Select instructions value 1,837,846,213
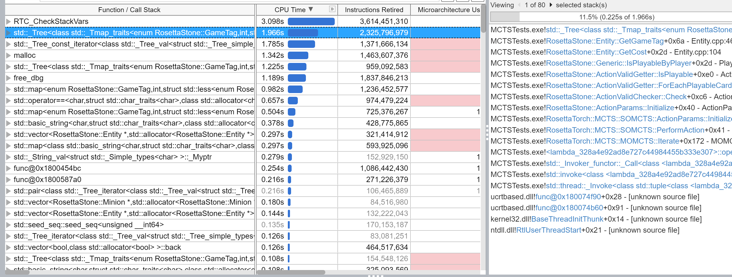Image resolution: width=732 pixels, height=277 pixels. point(374,78)
